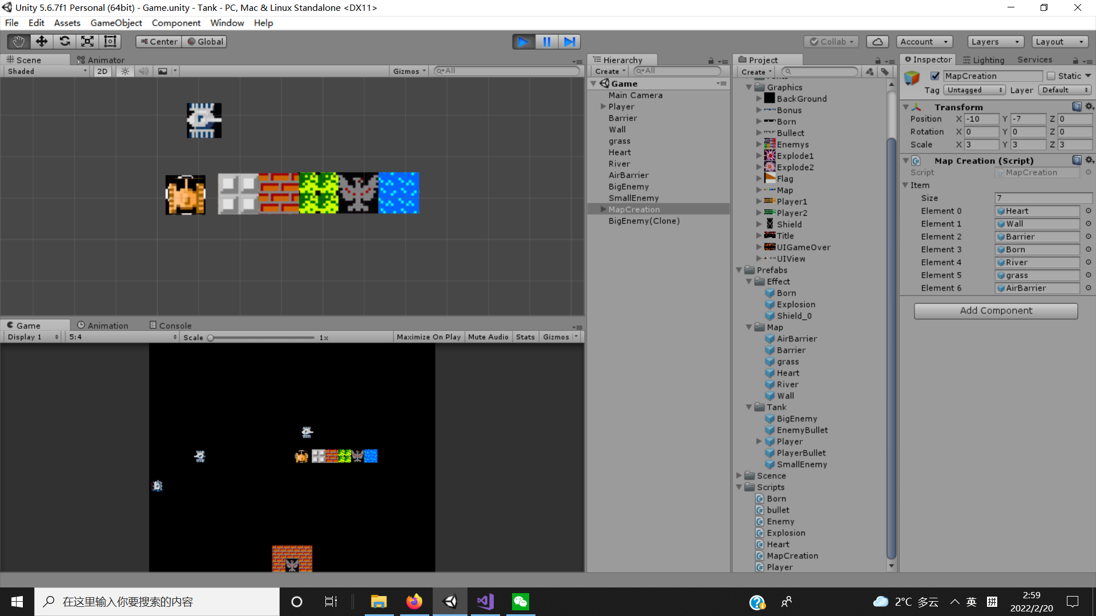Collapse the Prefabs folder in Project
The image size is (1096, 616).
point(739,270)
